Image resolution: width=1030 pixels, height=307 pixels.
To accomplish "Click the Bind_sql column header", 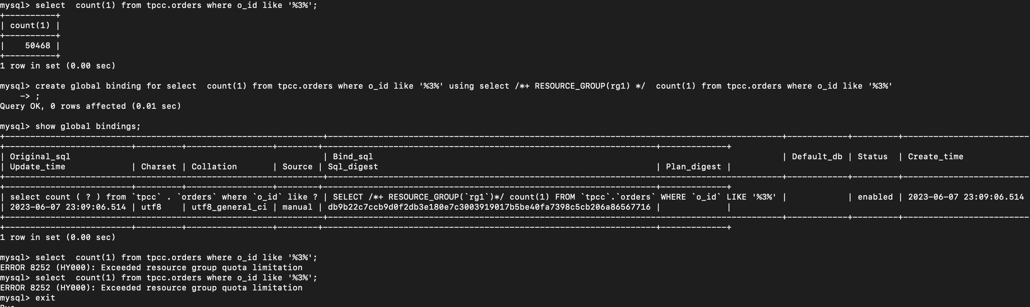I will pos(353,157).
